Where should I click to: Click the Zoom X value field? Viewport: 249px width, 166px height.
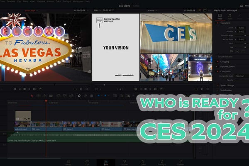(x=242, y=28)
